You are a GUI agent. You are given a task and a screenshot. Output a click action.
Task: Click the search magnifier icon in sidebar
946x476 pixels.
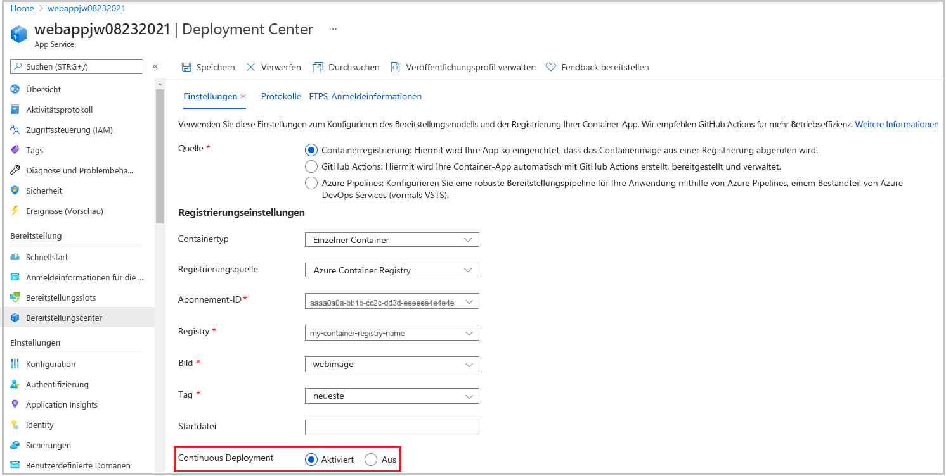[19, 66]
